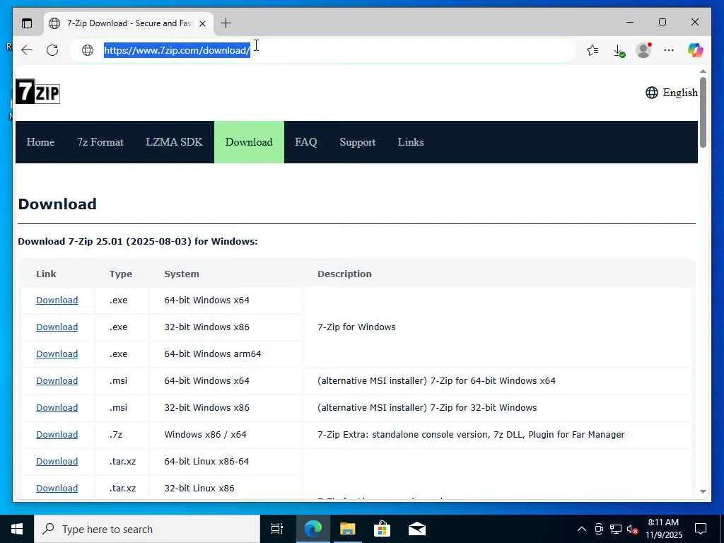Download the .msi for 64-bit Windows x64
This screenshot has height=543, width=724.
coord(57,380)
